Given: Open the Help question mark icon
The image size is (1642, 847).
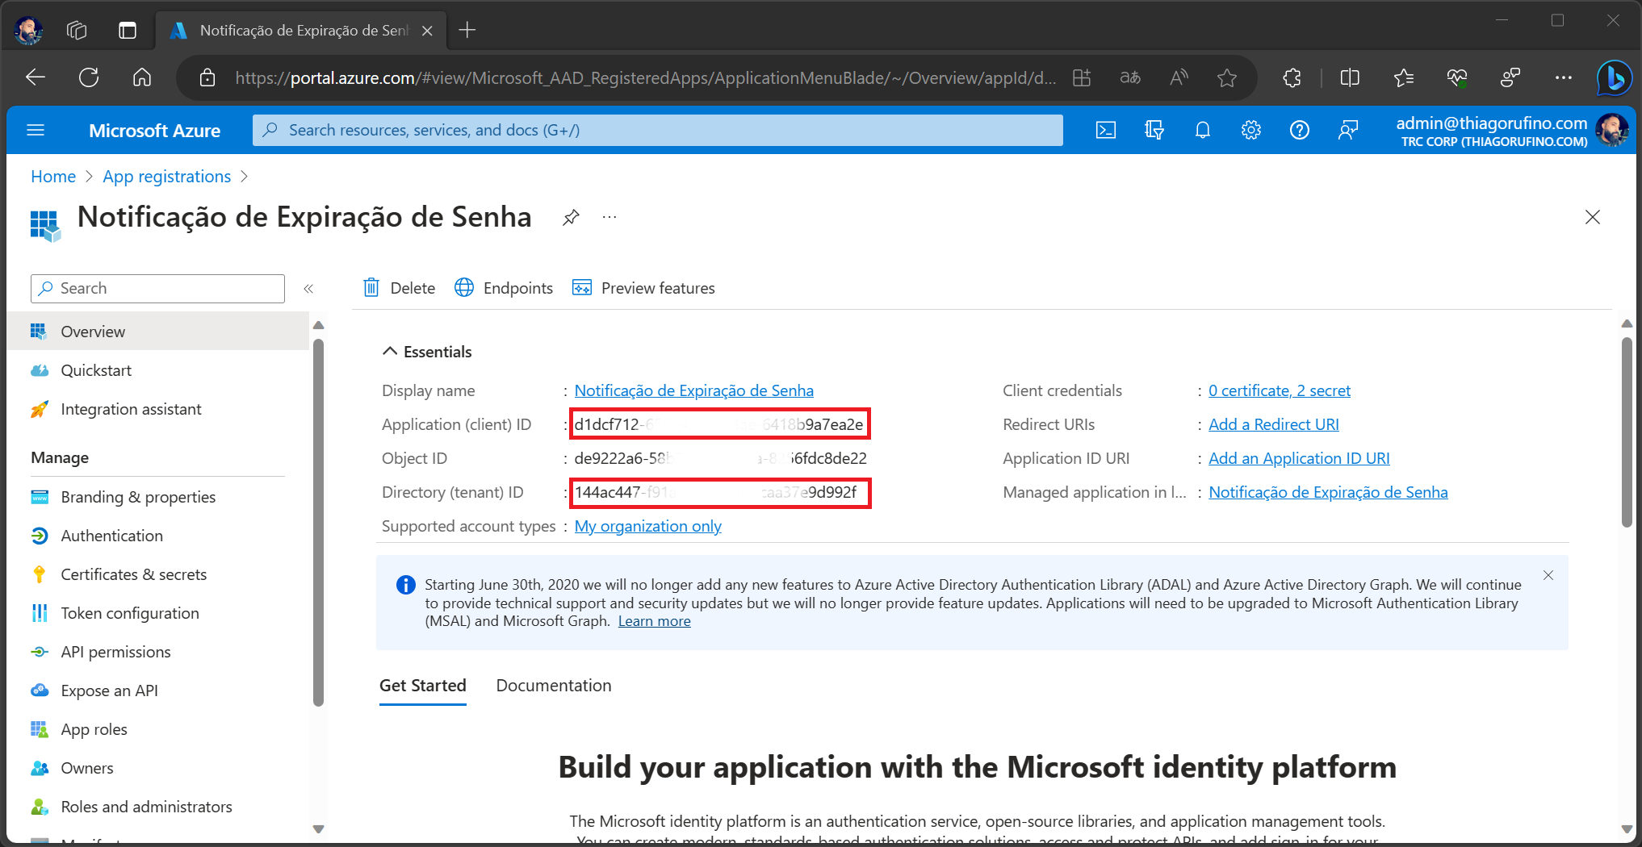Looking at the screenshot, I should 1299,130.
